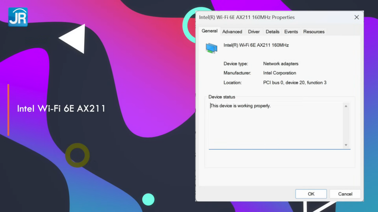The width and height of the screenshot is (378, 212).
Task: Select the Resources tab
Action: (x=314, y=32)
